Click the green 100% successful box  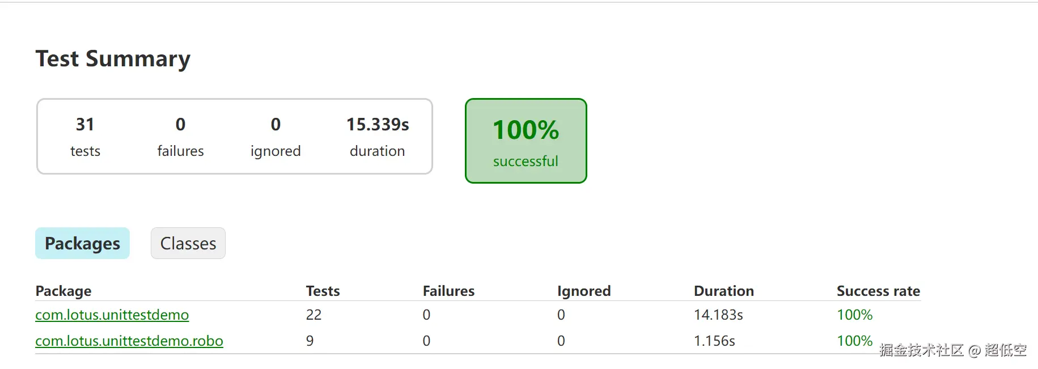pos(526,141)
